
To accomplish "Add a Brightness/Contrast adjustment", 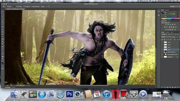I will [166, 25].
